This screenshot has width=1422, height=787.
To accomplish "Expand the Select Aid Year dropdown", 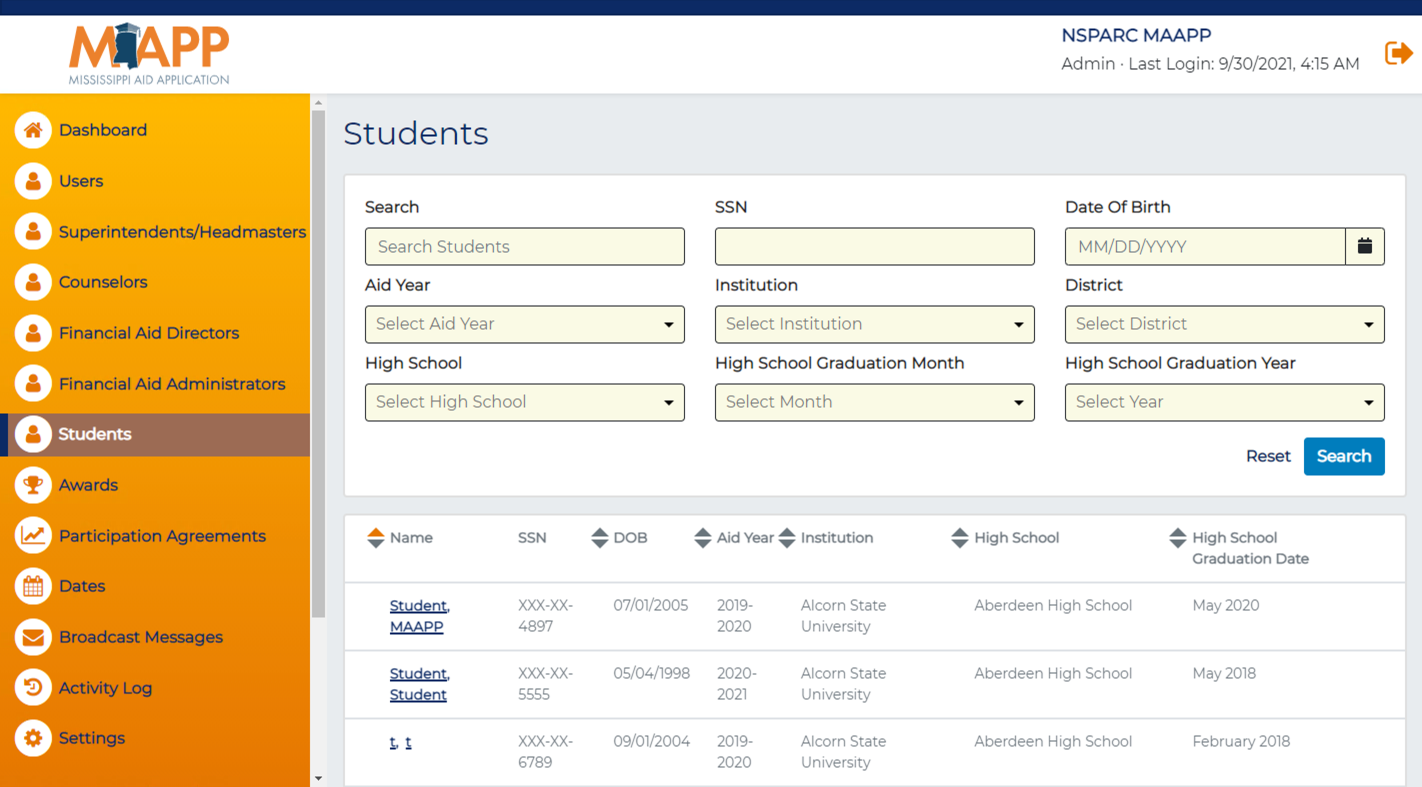I will click(524, 324).
